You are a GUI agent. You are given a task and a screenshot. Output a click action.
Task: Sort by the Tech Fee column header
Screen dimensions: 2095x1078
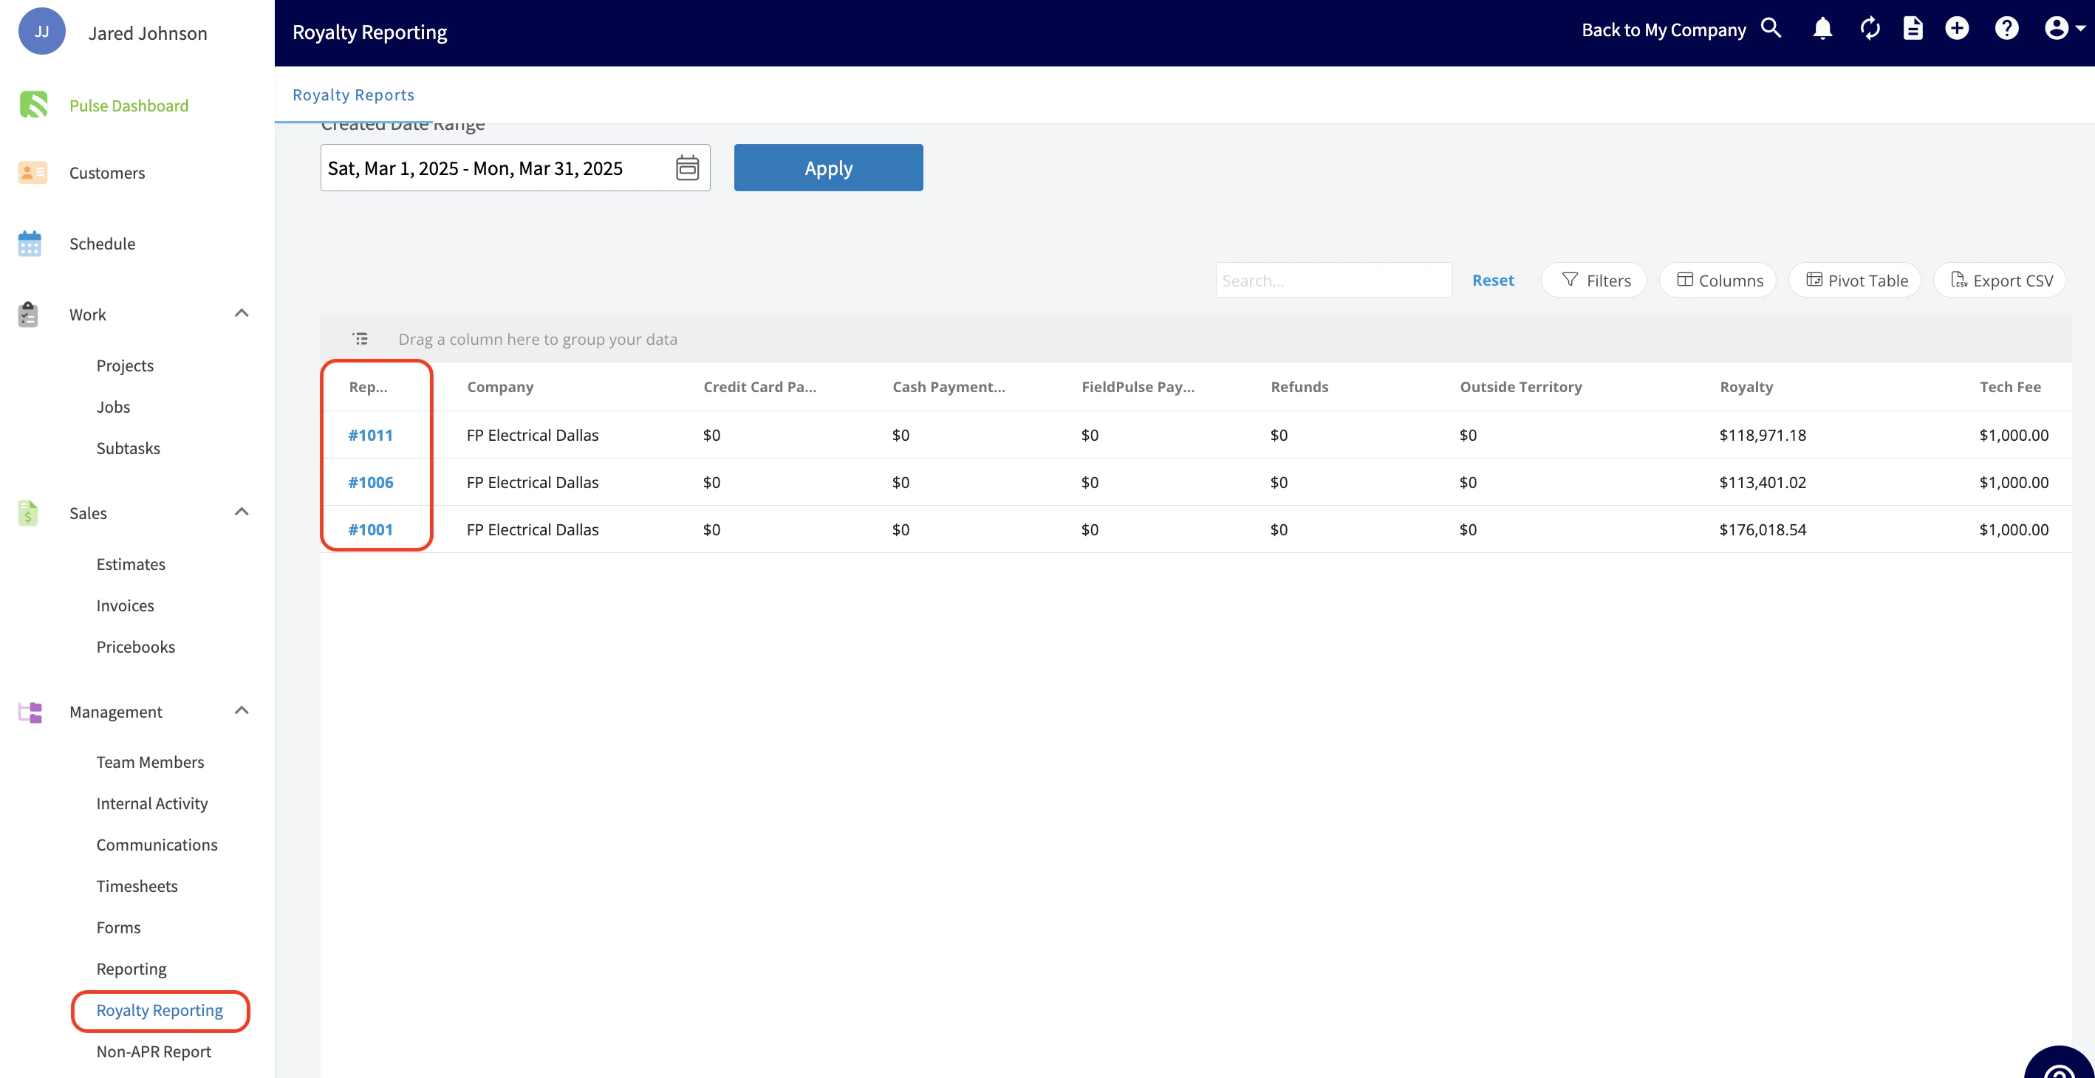tap(2009, 387)
